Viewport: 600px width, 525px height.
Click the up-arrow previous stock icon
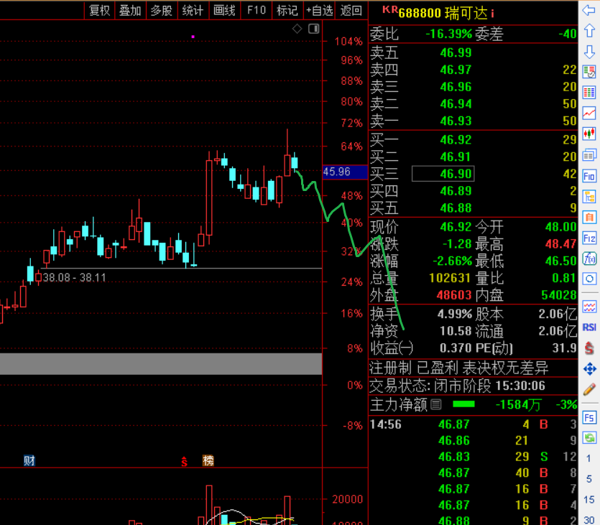[x=589, y=31]
